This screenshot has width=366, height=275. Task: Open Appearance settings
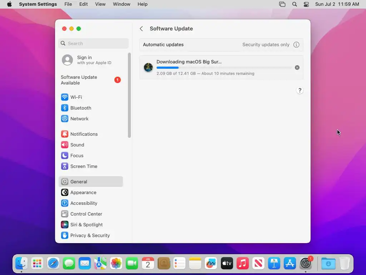[x=90, y=192]
